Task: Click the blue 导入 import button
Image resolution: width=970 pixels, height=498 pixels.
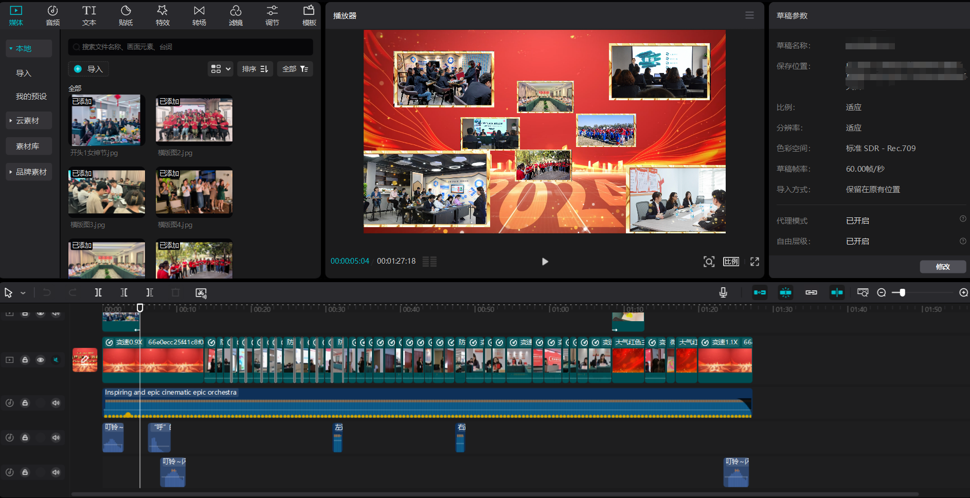Action: (x=88, y=69)
